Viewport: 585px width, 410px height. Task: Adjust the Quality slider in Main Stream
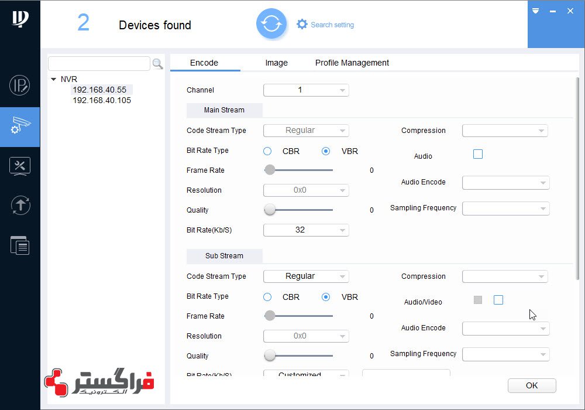[x=270, y=209]
